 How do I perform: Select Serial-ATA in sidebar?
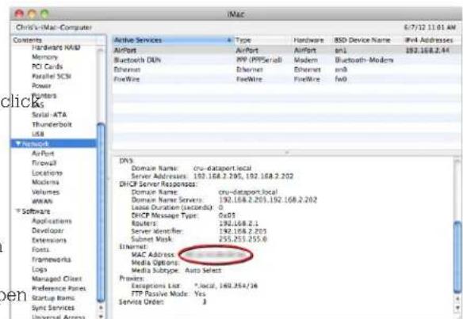49,115
